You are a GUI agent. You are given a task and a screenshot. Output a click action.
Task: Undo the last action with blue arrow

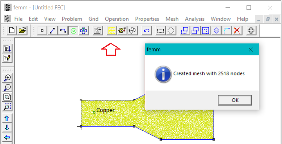(x=147, y=30)
